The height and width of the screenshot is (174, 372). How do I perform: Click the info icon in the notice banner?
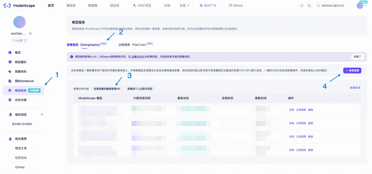[x=71, y=57]
